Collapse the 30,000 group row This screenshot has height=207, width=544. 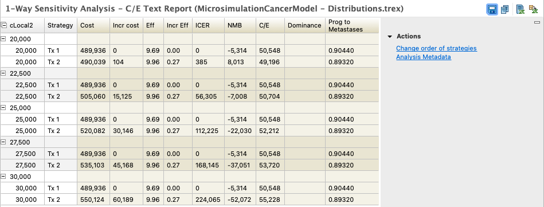coord(3,177)
